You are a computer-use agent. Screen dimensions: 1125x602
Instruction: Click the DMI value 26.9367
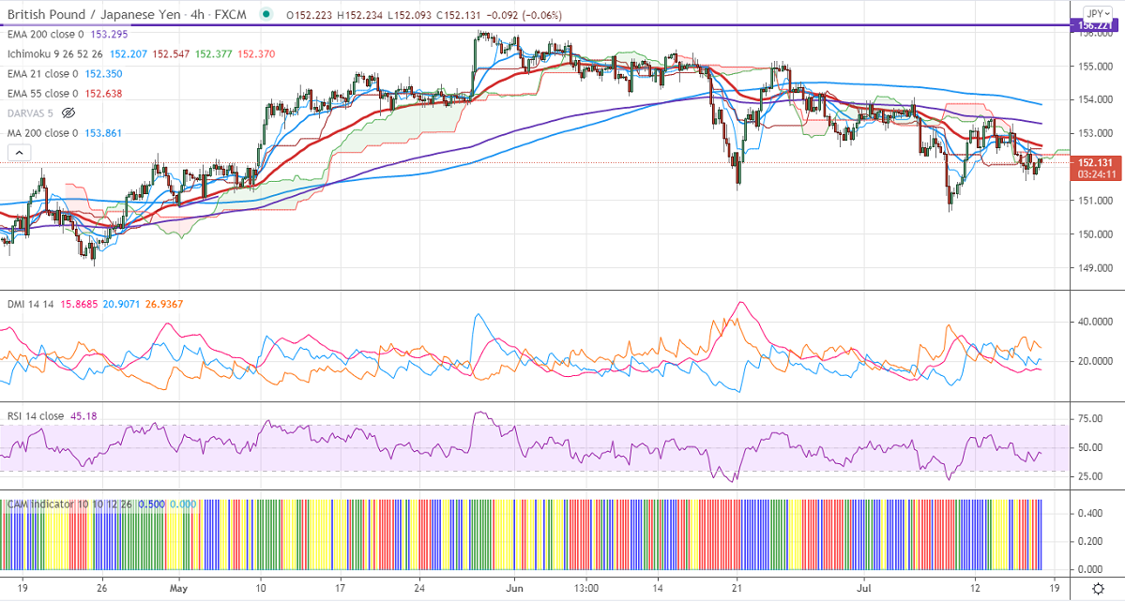coord(164,304)
